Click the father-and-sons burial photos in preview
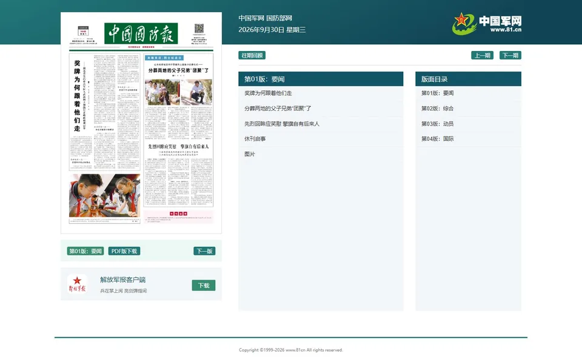The width and height of the screenshot is (582, 364). pos(178,92)
